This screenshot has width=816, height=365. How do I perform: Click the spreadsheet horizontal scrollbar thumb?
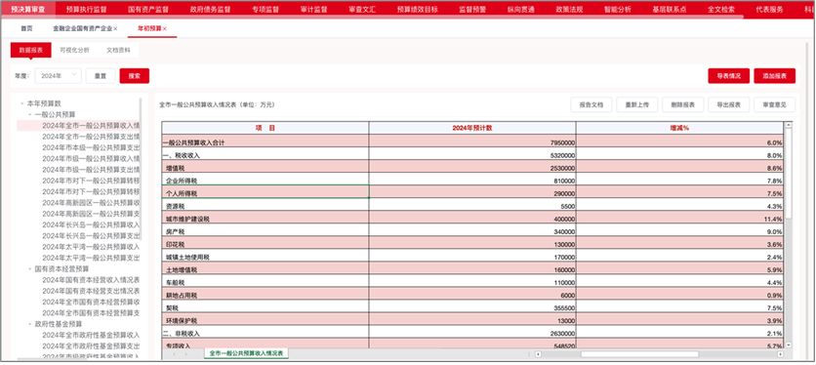click(639, 354)
